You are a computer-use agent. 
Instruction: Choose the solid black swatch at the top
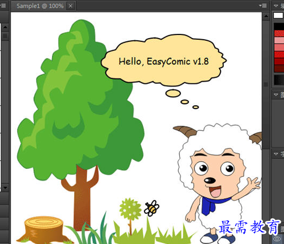click(x=279, y=26)
